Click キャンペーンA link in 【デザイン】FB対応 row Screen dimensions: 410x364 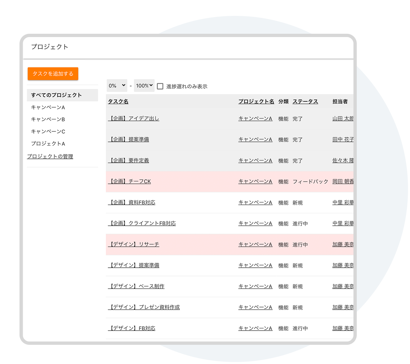coord(255,328)
